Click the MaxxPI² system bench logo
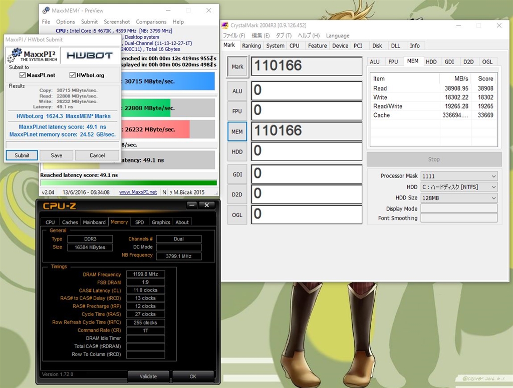The image size is (513, 388). [32, 55]
